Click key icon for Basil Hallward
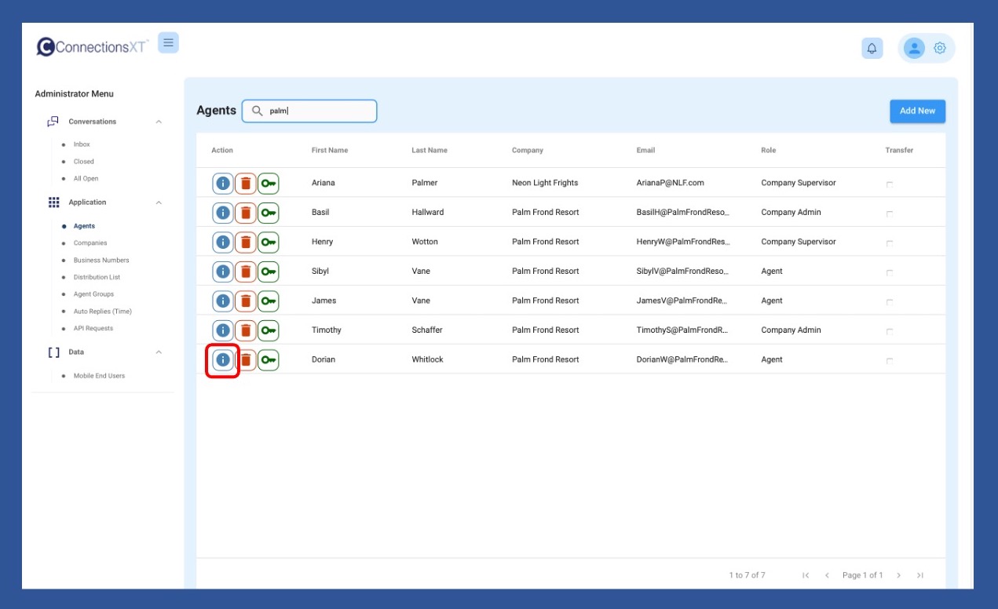998x609 pixels. pyautogui.click(x=269, y=213)
